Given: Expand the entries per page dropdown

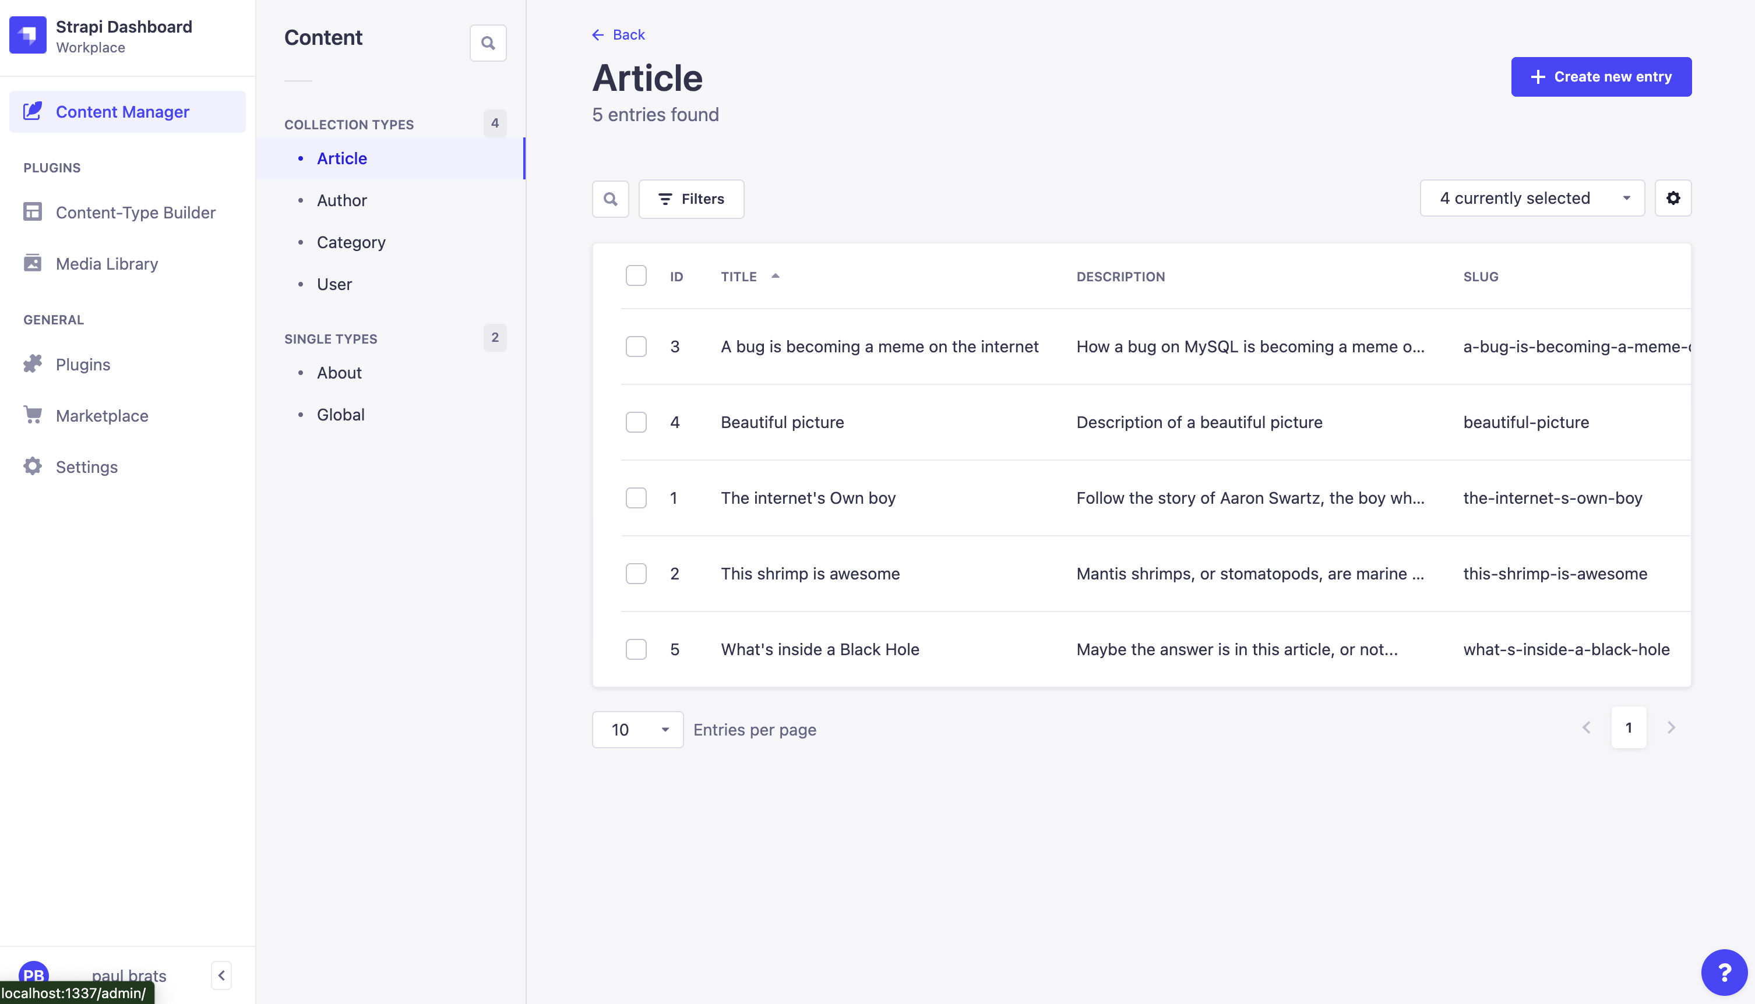Looking at the screenshot, I should (637, 730).
